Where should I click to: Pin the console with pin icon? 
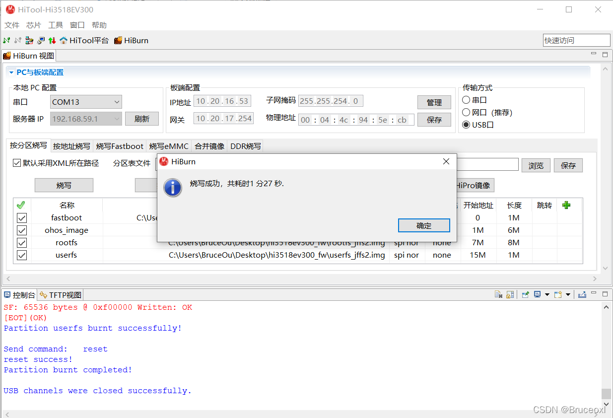[525, 295]
